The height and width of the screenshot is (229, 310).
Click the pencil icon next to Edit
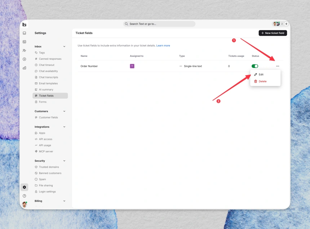[256, 74]
